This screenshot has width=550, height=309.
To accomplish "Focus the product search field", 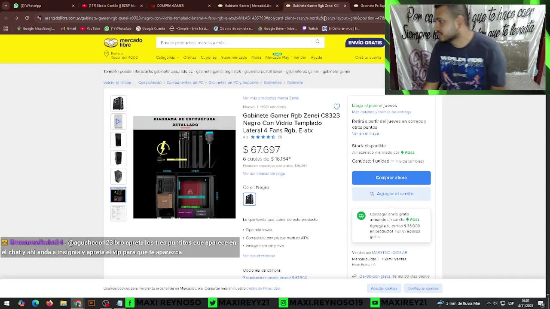I will (234, 42).
